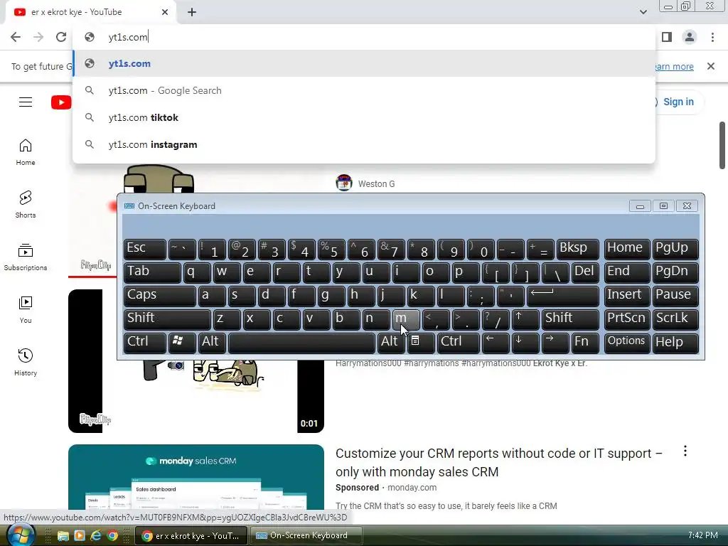
Task: Close the 'er x ekrot kye' tab
Action: pos(165,12)
